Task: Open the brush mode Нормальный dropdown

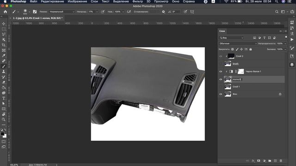Action: (x=62, y=12)
